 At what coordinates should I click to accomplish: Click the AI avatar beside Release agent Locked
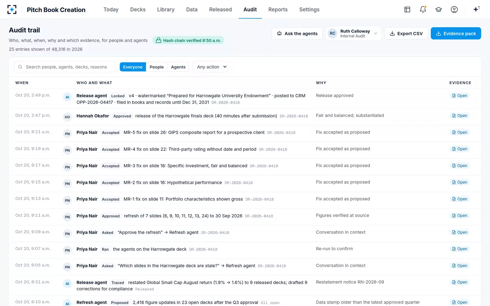pyautogui.click(x=67, y=97)
